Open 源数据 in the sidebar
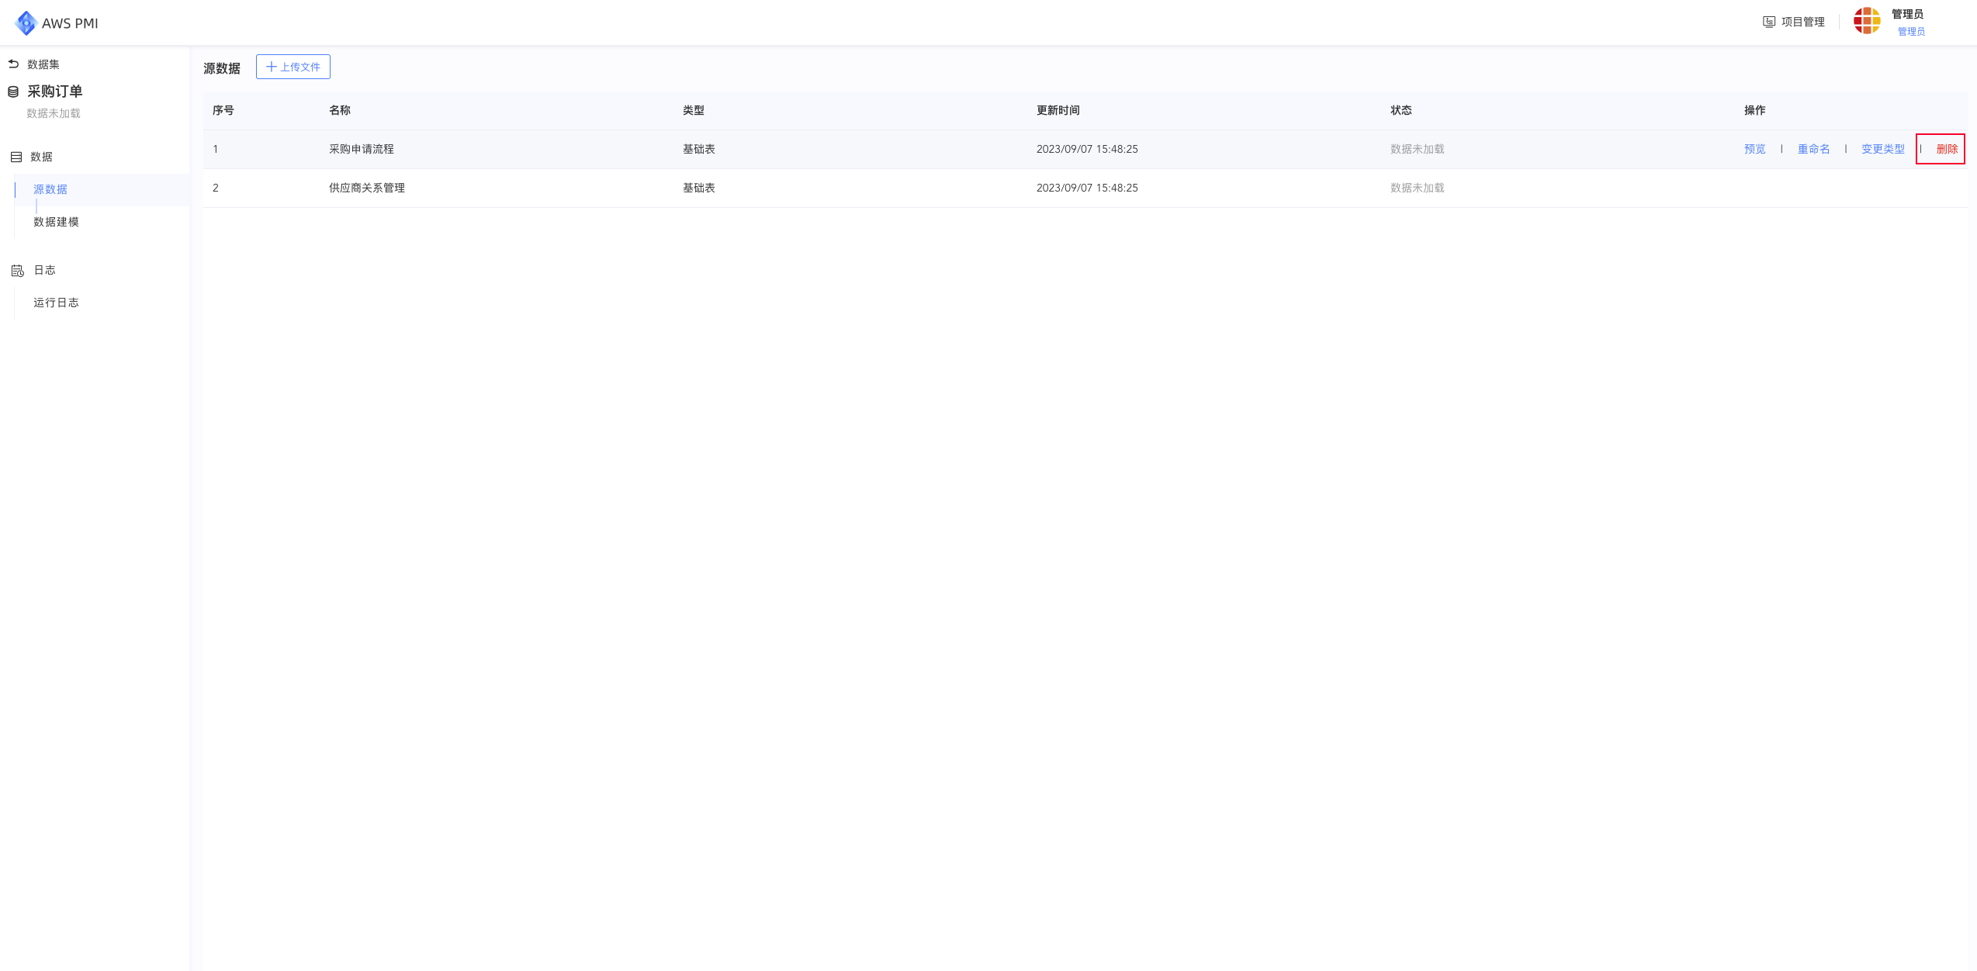 [50, 189]
